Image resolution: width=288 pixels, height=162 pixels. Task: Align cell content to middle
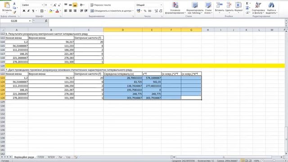(x=70, y=5)
